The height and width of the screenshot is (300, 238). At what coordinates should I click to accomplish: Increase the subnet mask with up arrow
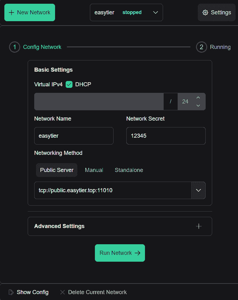(198, 98)
